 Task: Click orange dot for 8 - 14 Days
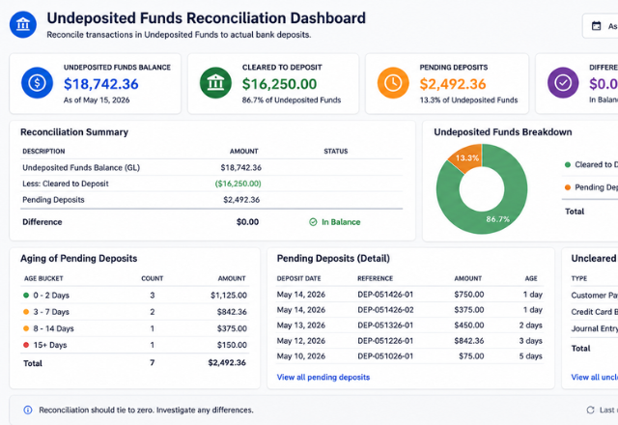pyautogui.click(x=26, y=328)
